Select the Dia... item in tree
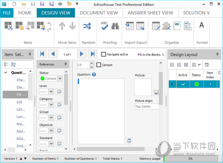 pos(20,87)
